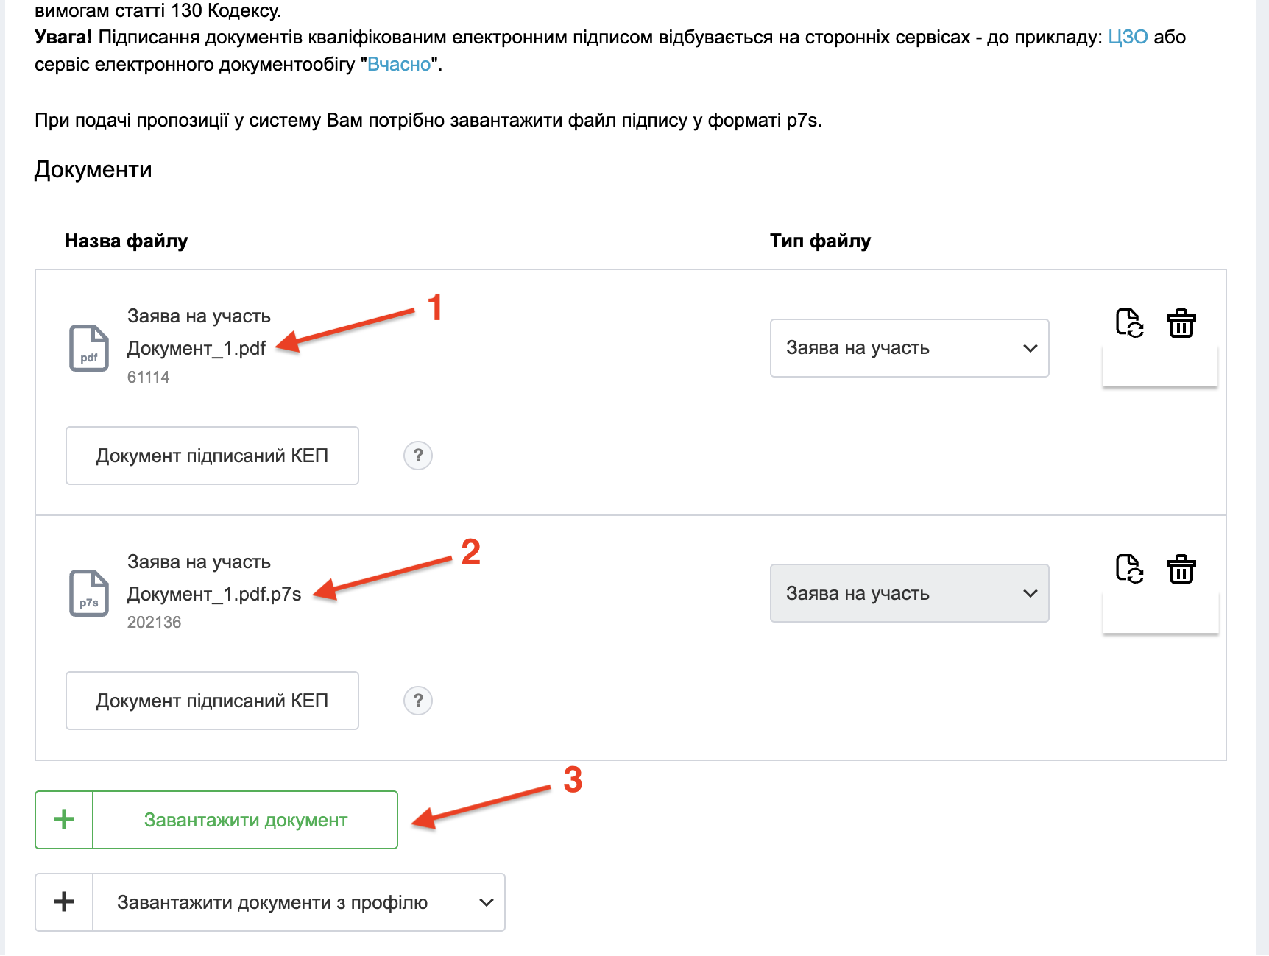Image resolution: width=1269 pixels, height=956 pixels.
Task: Click the pdf file icon
Action: click(x=89, y=348)
